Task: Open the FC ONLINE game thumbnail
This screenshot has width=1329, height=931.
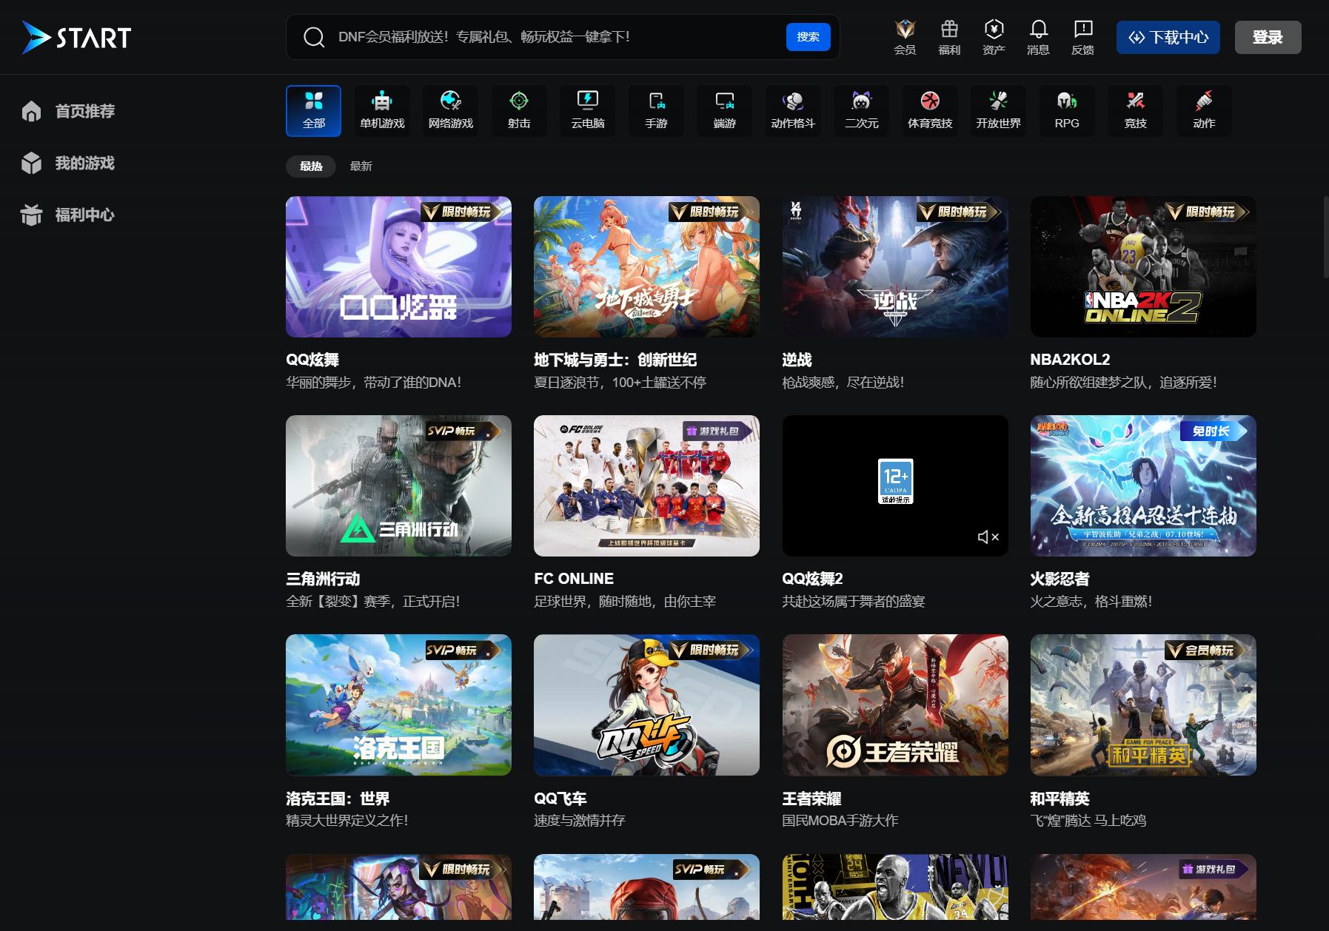Action: 646,485
